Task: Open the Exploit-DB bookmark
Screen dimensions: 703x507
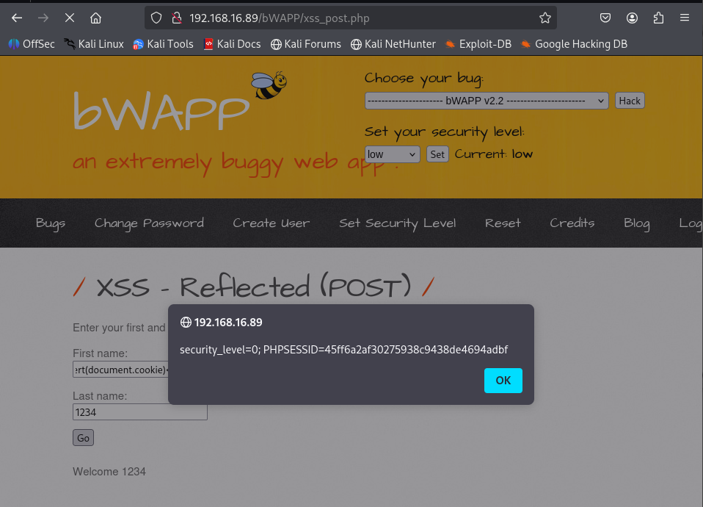Action: pyautogui.click(x=478, y=44)
